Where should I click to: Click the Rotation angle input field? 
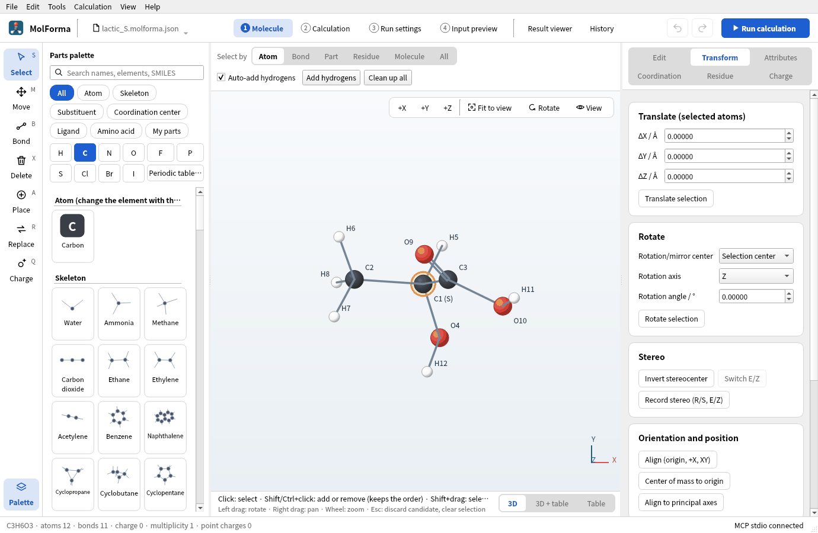752,297
